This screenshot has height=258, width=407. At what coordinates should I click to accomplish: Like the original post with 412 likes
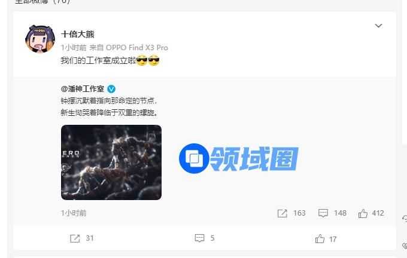(363, 213)
